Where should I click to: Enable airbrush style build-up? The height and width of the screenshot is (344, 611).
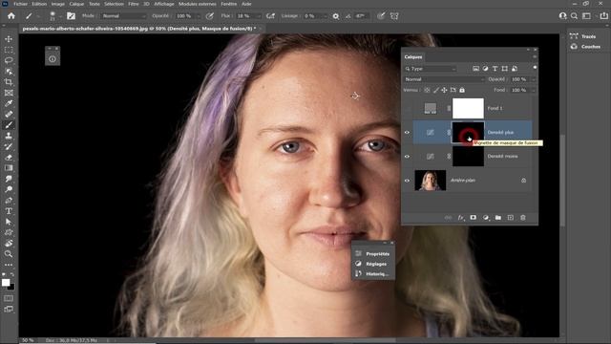tap(270, 16)
